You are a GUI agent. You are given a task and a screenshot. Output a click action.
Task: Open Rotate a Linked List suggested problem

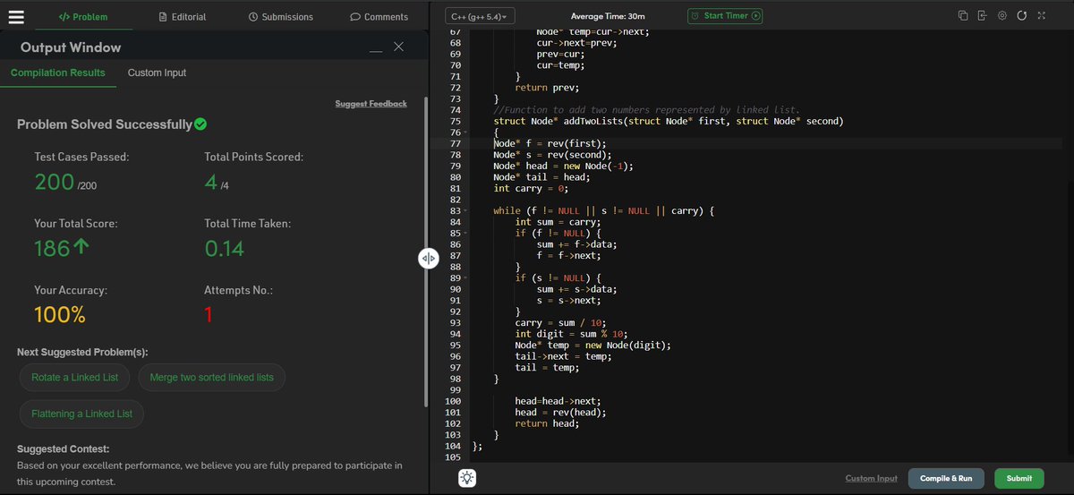[x=75, y=378]
